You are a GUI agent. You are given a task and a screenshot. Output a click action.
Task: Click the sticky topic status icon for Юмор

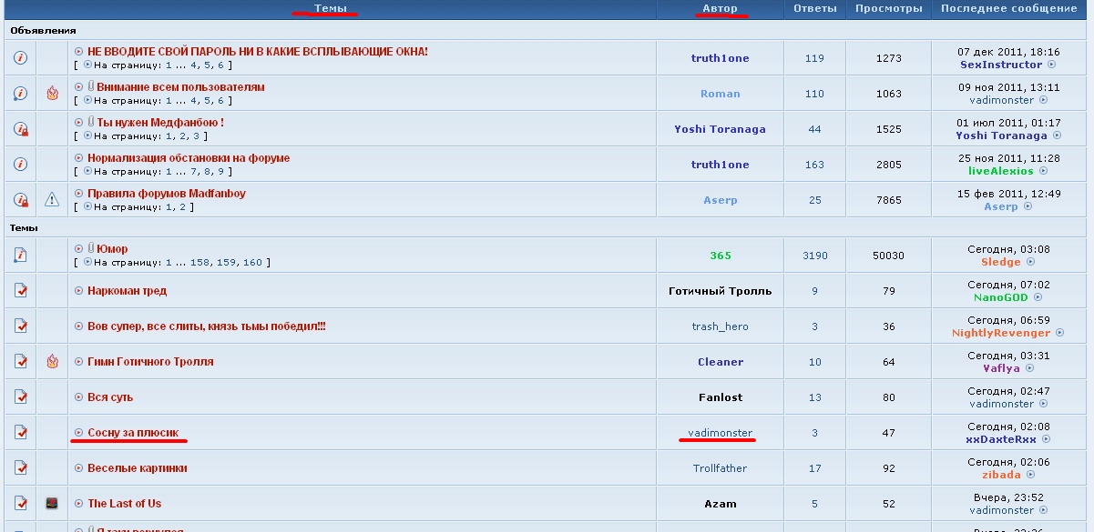pyautogui.click(x=20, y=256)
